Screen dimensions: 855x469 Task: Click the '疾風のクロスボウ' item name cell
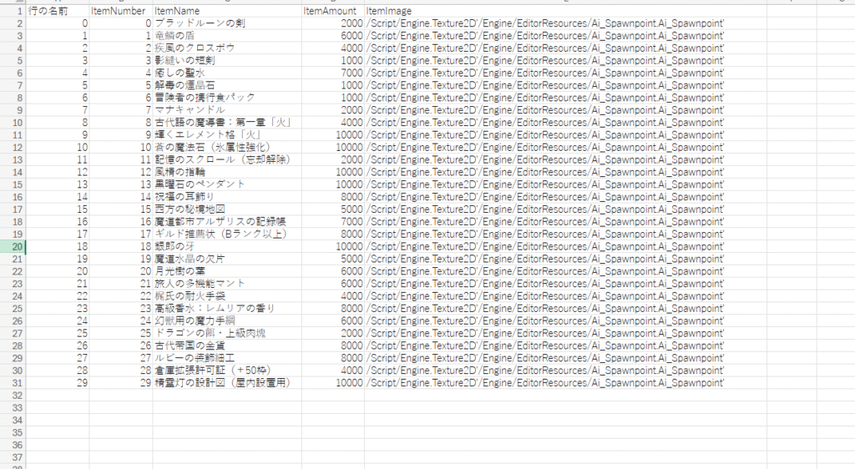point(227,48)
